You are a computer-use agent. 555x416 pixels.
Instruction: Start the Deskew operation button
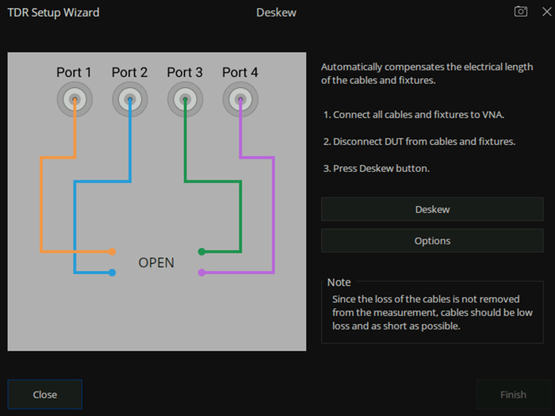432,209
